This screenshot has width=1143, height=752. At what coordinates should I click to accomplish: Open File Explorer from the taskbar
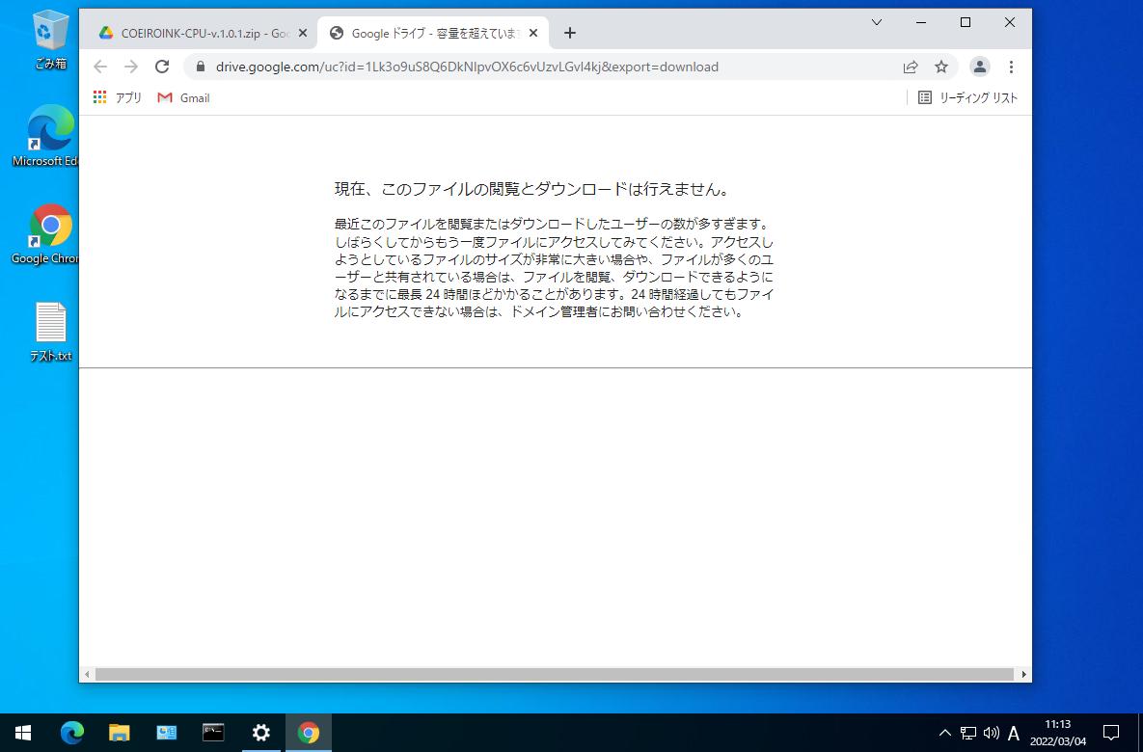point(119,733)
